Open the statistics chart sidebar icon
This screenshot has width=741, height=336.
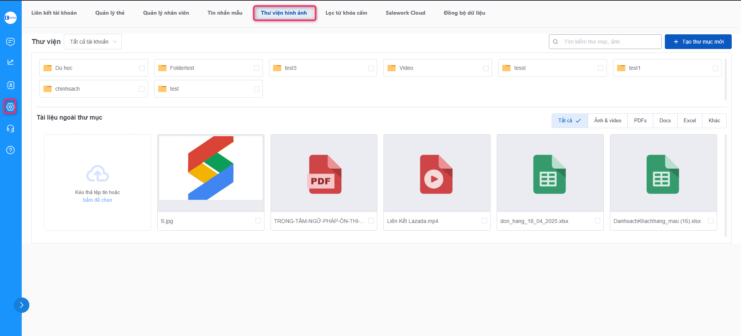pyautogui.click(x=10, y=62)
